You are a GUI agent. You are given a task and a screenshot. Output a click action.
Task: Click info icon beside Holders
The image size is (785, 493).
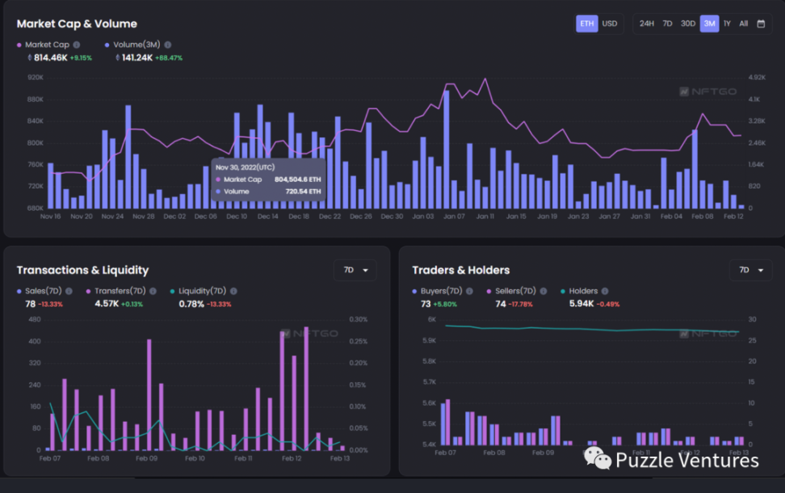coord(605,291)
